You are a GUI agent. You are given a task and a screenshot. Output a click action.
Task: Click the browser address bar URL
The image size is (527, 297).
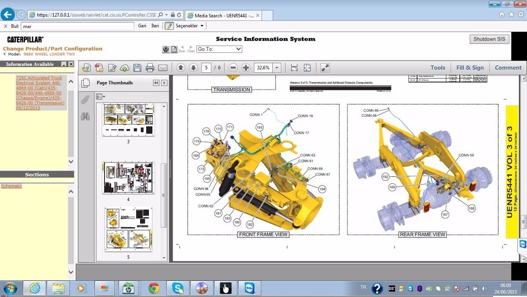96,15
